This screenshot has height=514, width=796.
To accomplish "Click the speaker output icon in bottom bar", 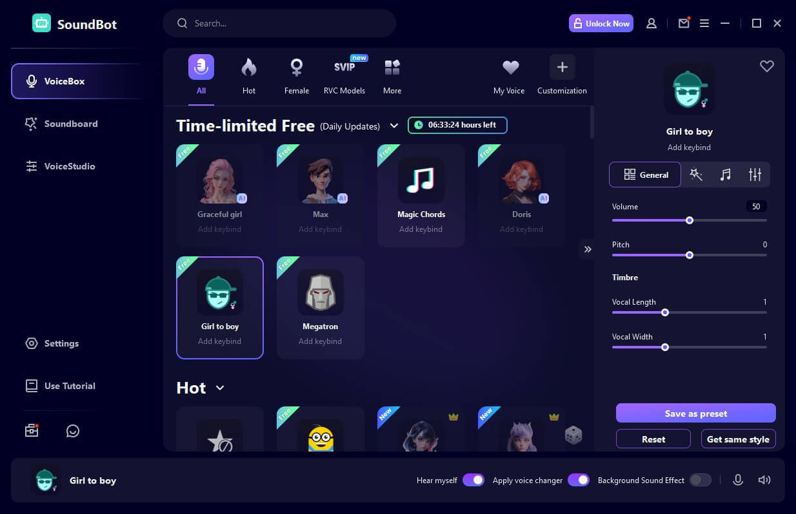I will click(x=764, y=480).
